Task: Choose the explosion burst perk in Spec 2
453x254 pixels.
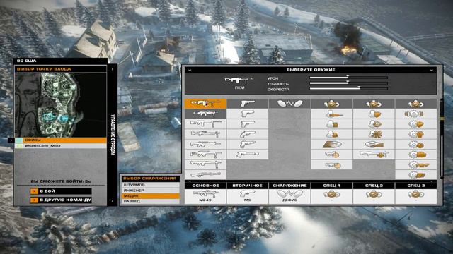Action: pyautogui.click(x=374, y=134)
